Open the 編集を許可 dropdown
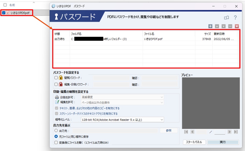 point(122,102)
